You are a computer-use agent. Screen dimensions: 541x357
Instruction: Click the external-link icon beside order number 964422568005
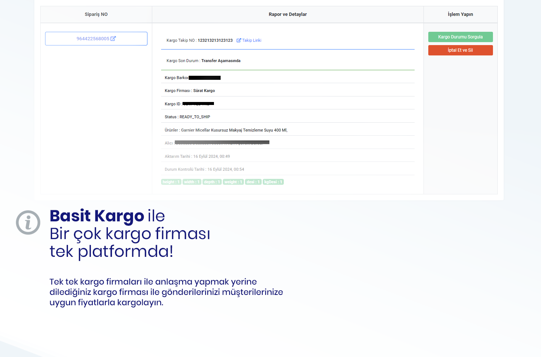pos(113,38)
